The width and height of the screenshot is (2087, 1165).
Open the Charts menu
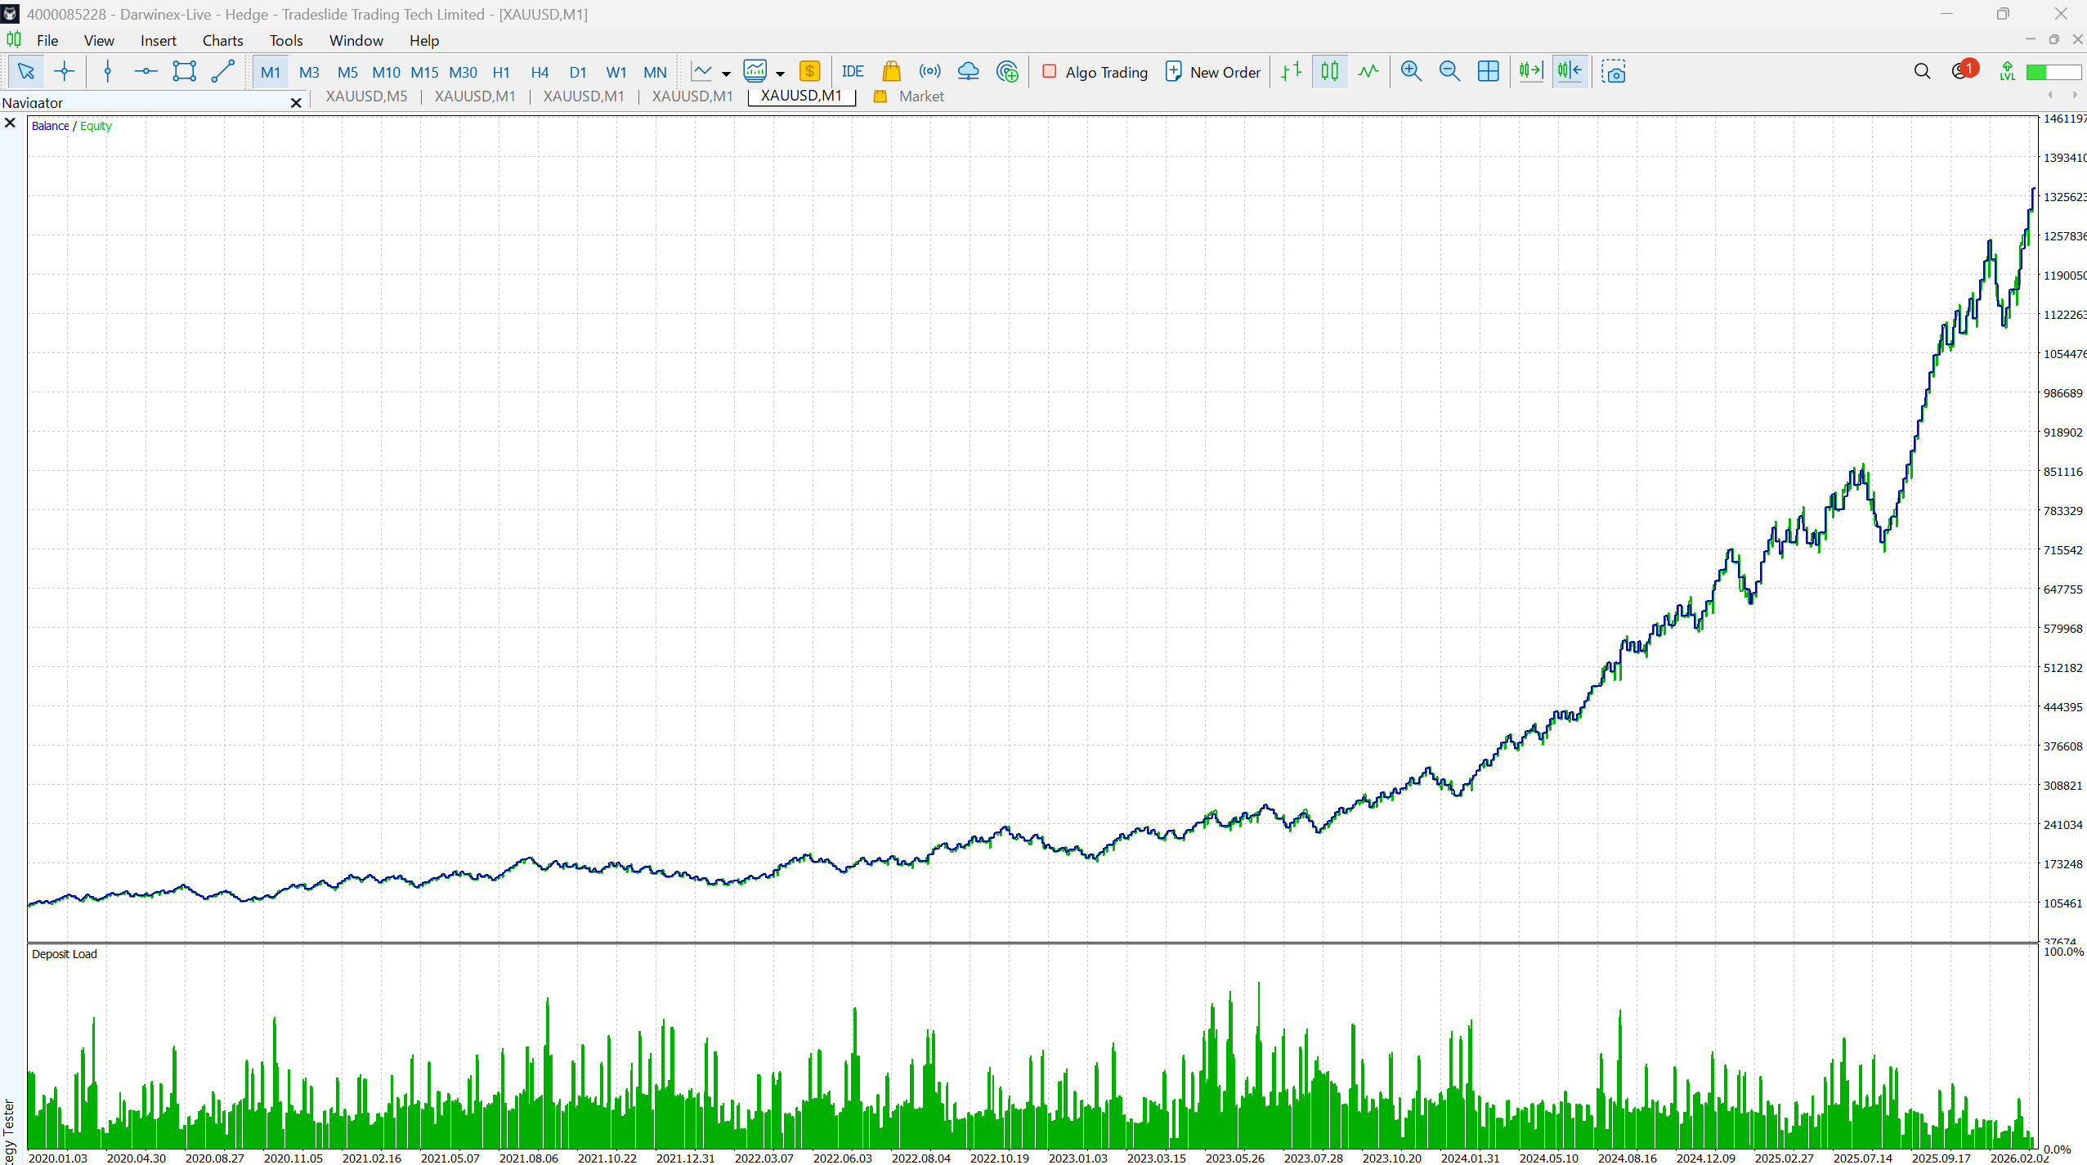point(222,40)
